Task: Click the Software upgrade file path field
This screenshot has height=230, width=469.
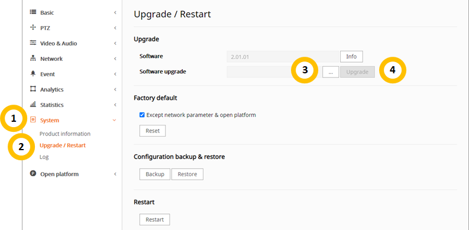Action: pos(274,72)
